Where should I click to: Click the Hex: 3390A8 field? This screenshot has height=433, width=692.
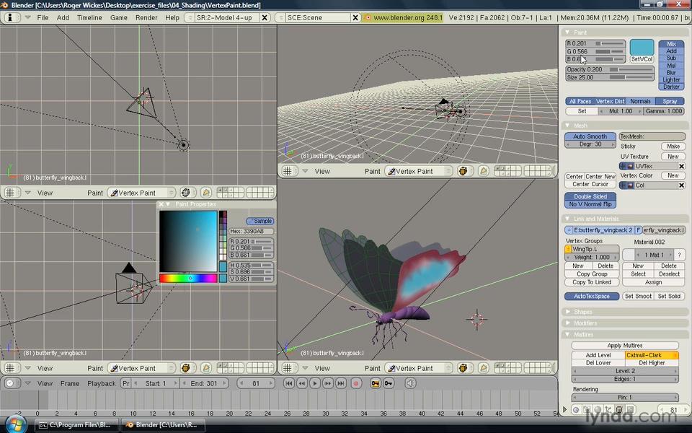251,231
